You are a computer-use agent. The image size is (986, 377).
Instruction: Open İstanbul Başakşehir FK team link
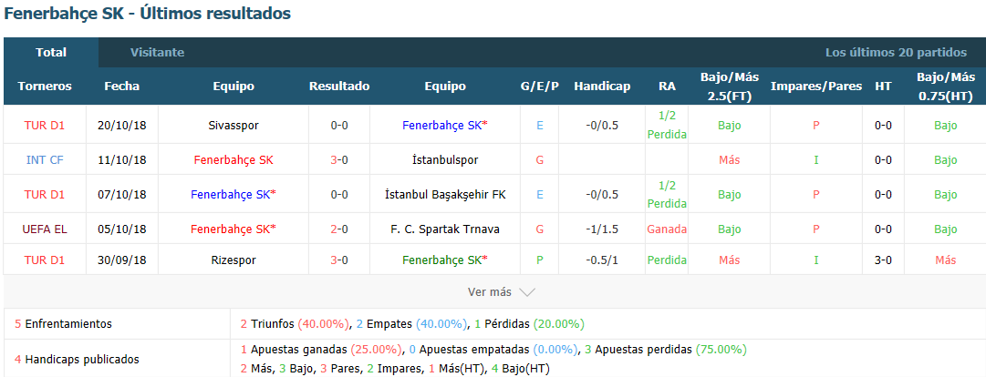click(444, 195)
